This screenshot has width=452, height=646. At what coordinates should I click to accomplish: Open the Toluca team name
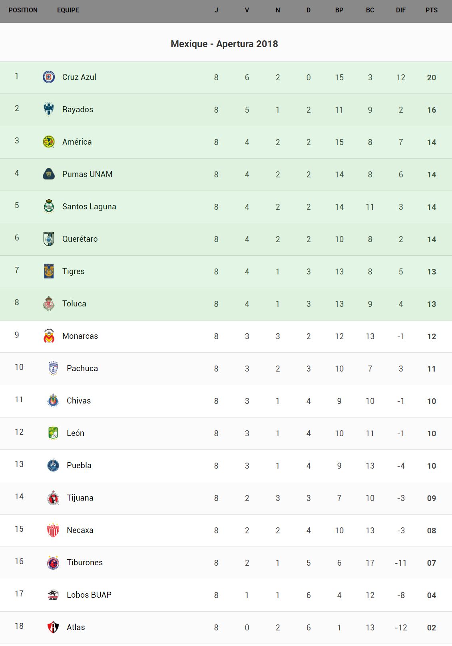[74, 304]
